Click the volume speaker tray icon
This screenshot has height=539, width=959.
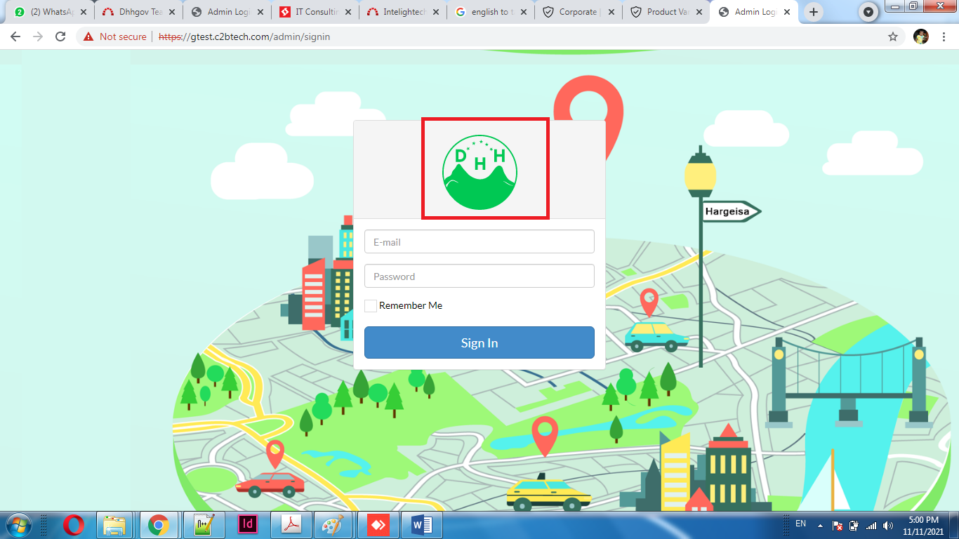(x=888, y=526)
